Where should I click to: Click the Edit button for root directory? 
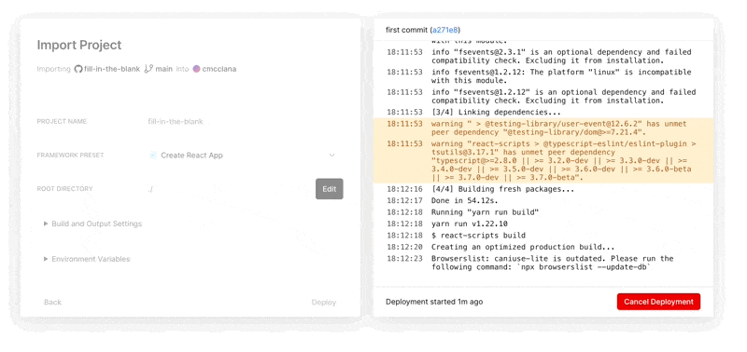(x=330, y=189)
